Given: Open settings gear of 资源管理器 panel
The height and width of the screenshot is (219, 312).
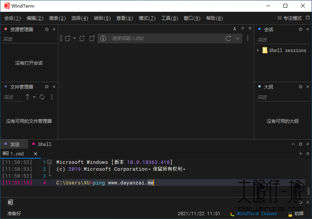Looking at the screenshot, I should [x=47, y=29].
